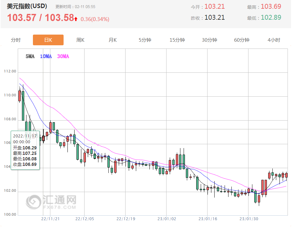The image size is (304, 227).
Task: Click the 最高 value 103.69
Action: [271, 6]
